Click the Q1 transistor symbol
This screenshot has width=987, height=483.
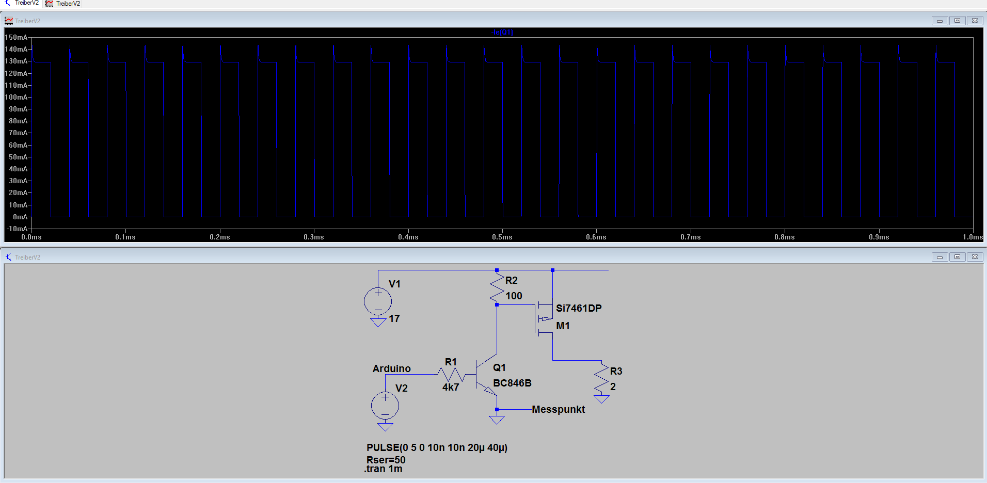click(486, 376)
